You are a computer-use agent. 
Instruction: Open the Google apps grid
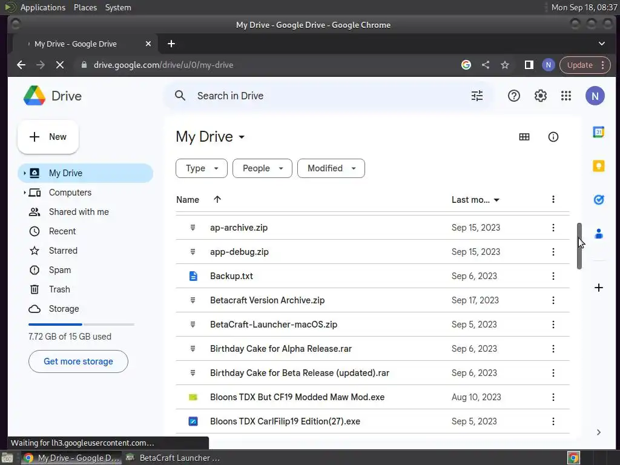tap(566, 96)
